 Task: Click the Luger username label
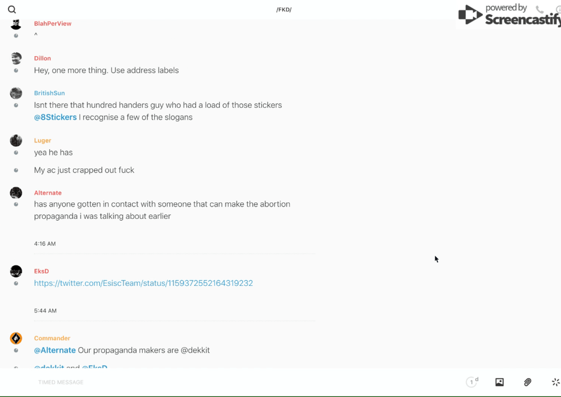click(42, 141)
